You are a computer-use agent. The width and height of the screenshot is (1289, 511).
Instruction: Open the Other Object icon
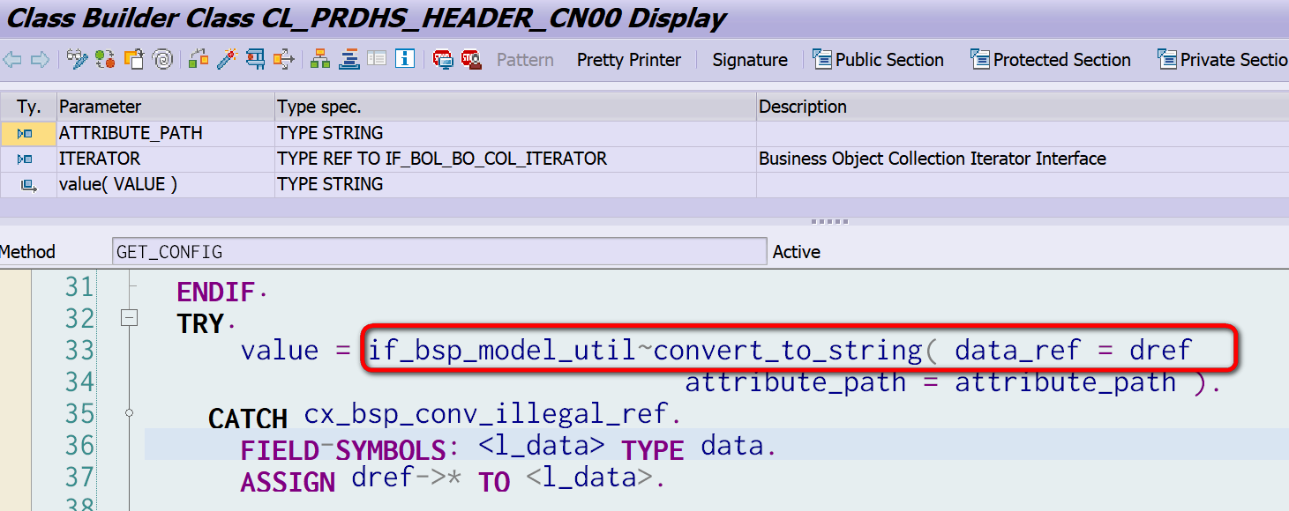point(133,60)
